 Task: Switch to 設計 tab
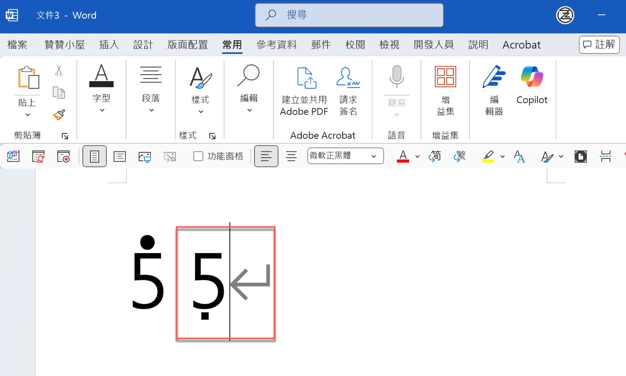pos(143,45)
